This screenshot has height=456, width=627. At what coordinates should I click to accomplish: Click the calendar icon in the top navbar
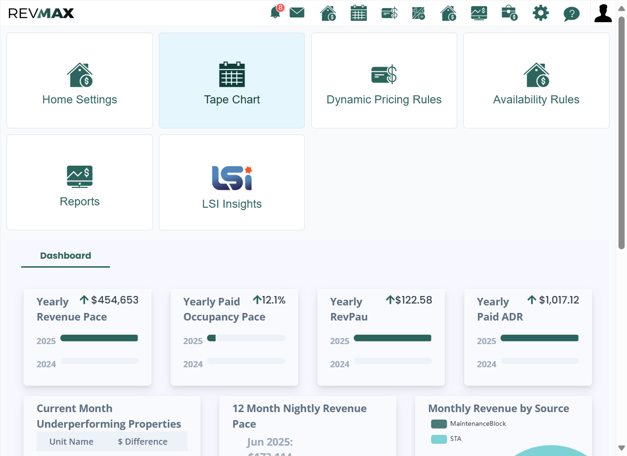click(359, 13)
